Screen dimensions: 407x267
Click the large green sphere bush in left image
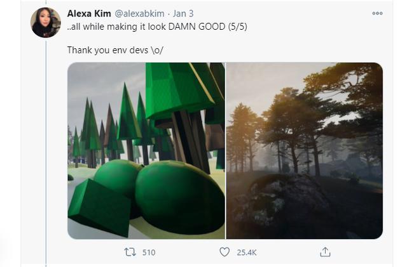pyautogui.click(x=179, y=197)
